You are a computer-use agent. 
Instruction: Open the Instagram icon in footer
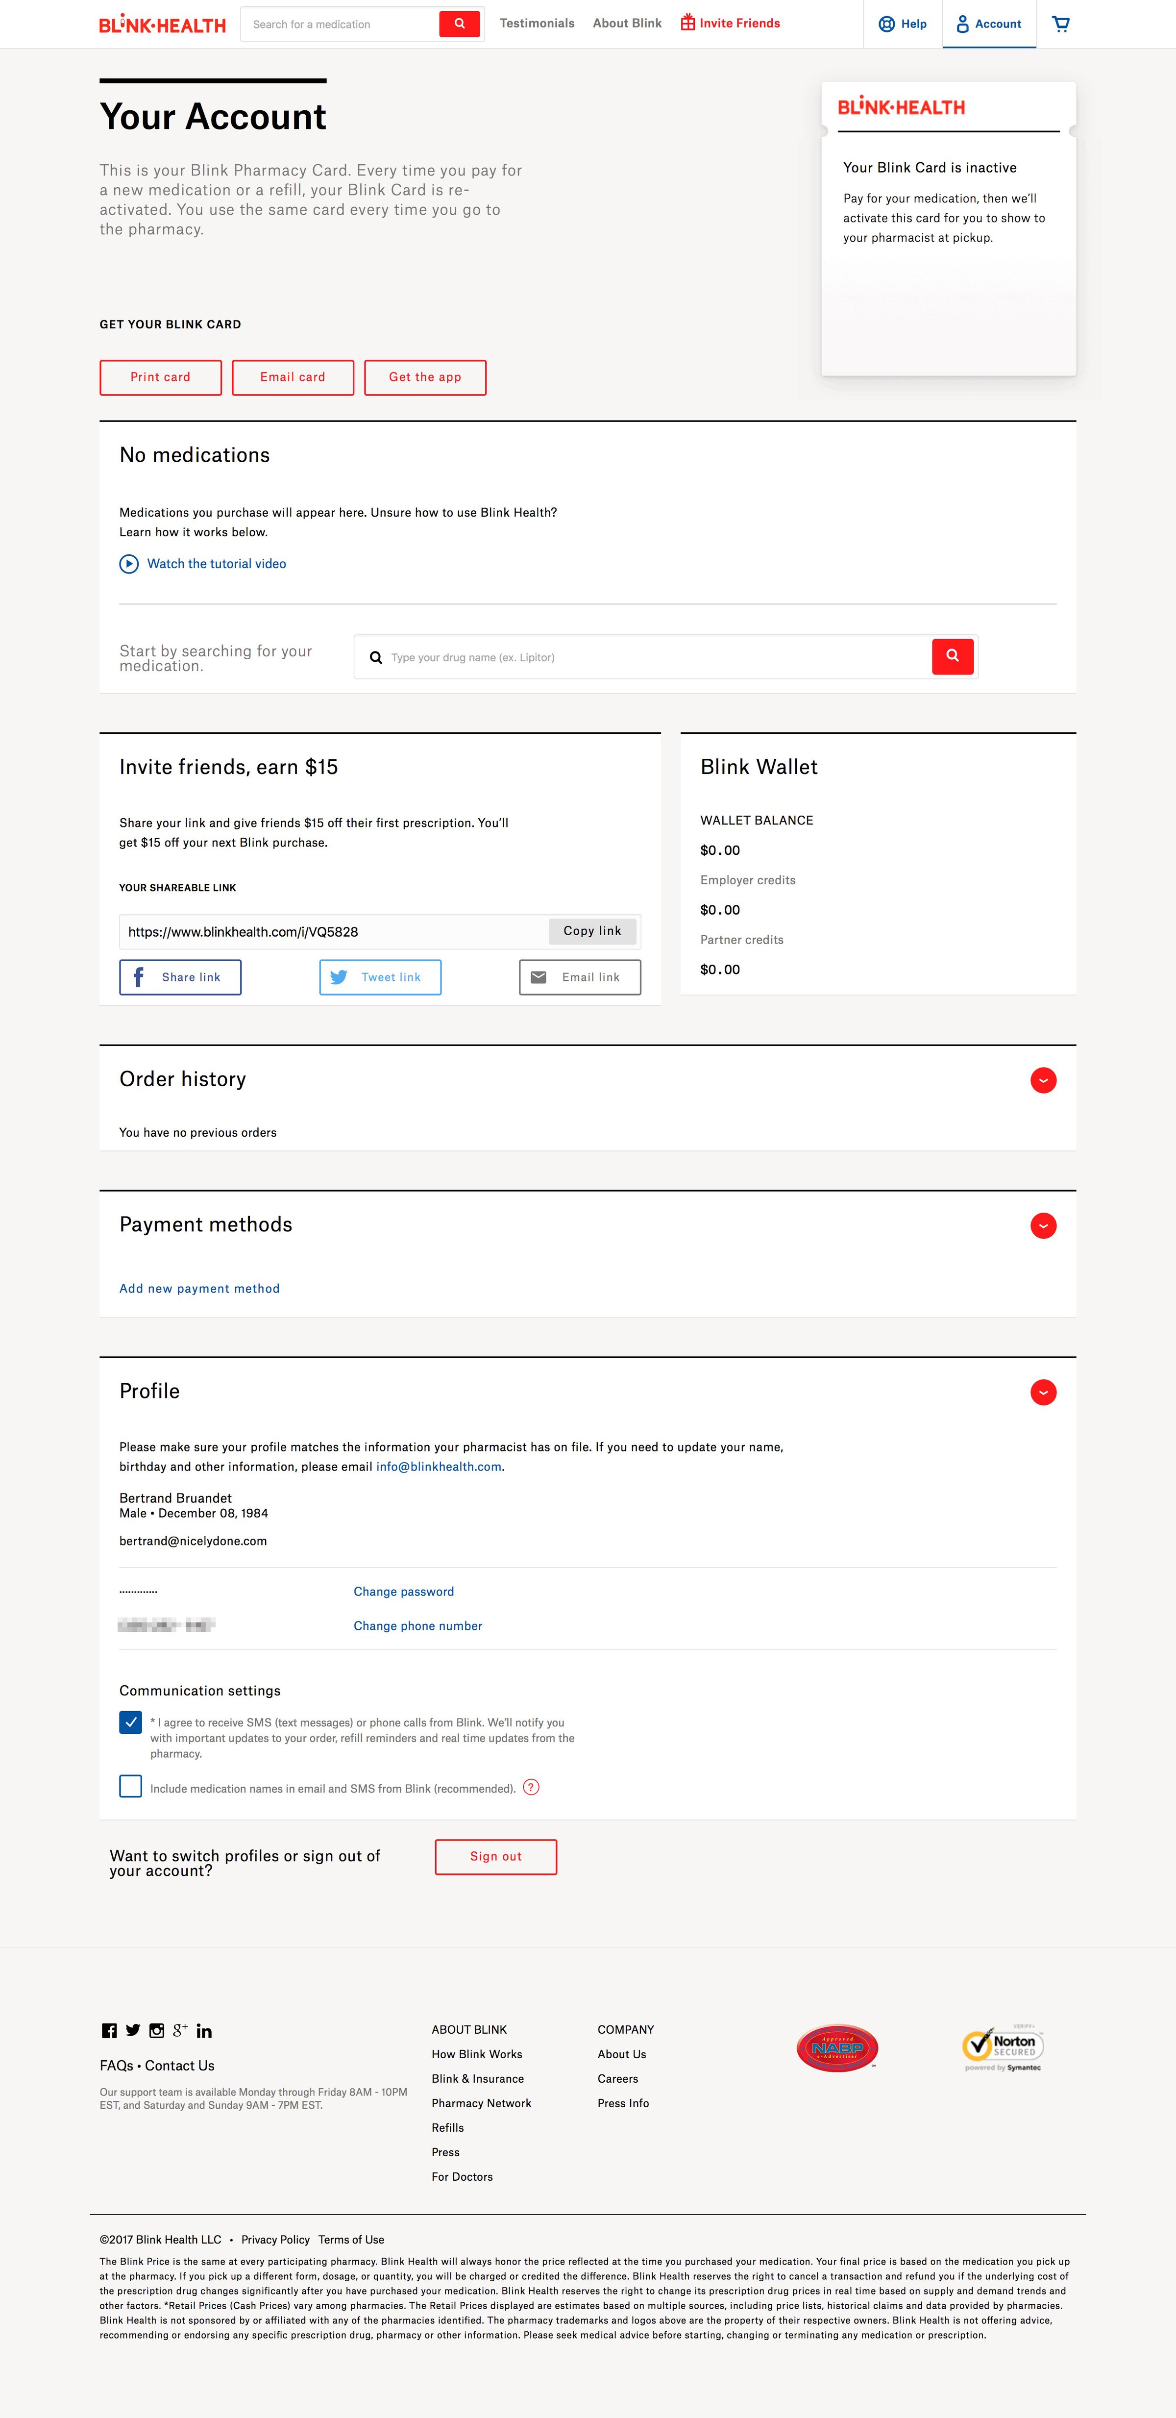tap(157, 2030)
